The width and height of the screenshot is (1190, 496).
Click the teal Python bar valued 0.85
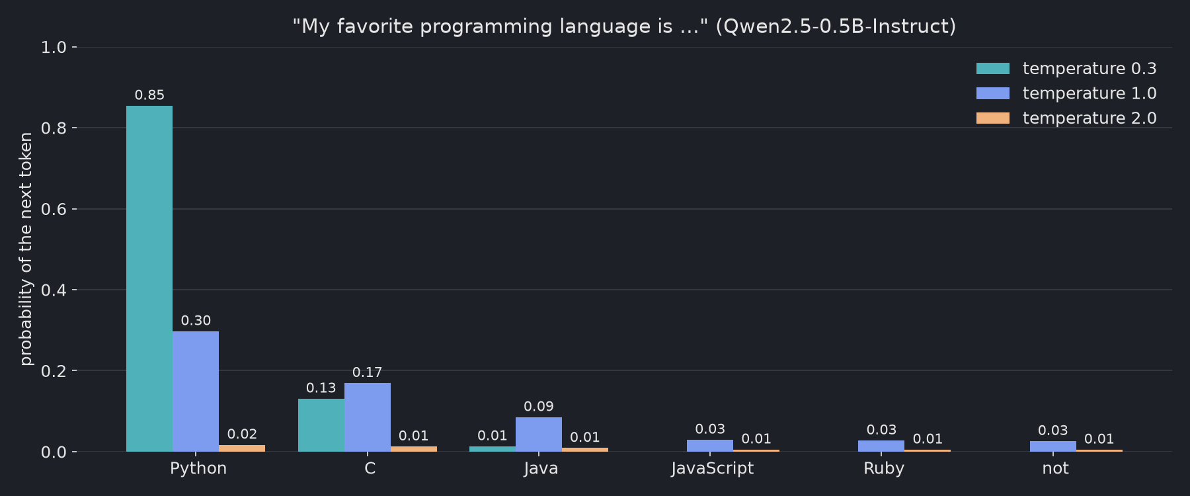coord(149,278)
